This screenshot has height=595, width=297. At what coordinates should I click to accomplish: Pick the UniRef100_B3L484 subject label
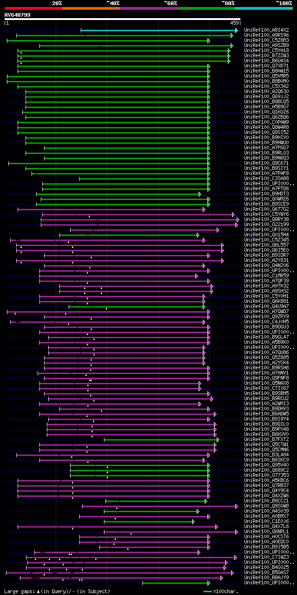tap(266, 455)
